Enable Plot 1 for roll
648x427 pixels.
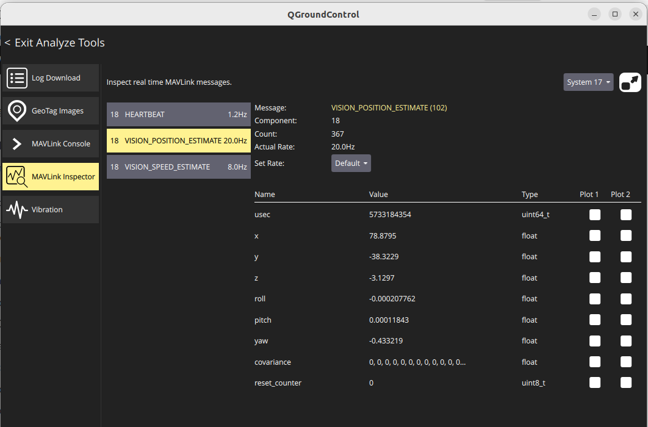point(595,299)
